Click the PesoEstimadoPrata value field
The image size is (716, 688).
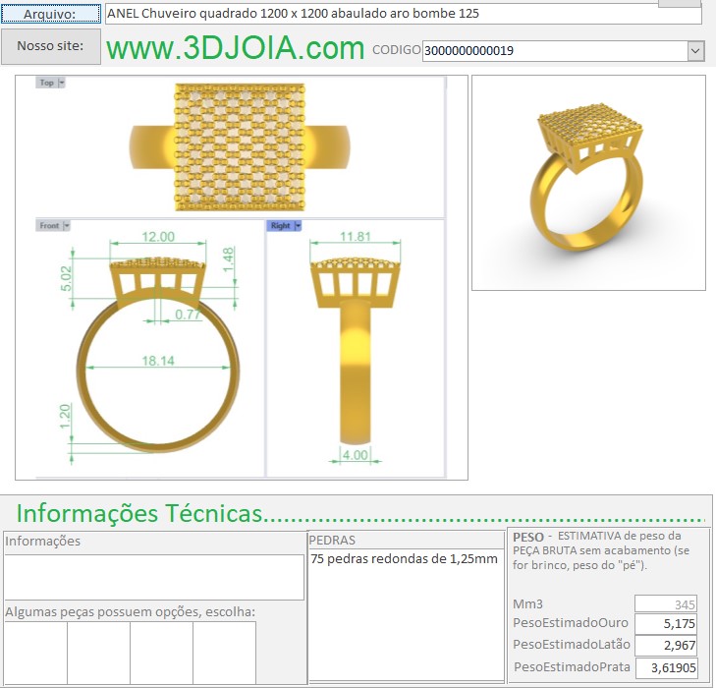pos(666,667)
